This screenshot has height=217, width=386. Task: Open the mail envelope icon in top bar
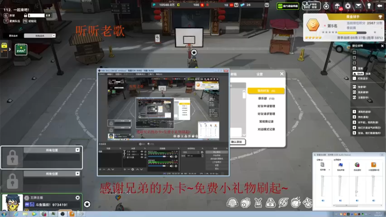click(358, 6)
